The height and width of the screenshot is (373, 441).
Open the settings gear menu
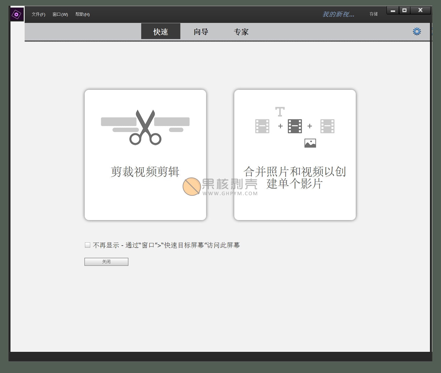pos(417,31)
